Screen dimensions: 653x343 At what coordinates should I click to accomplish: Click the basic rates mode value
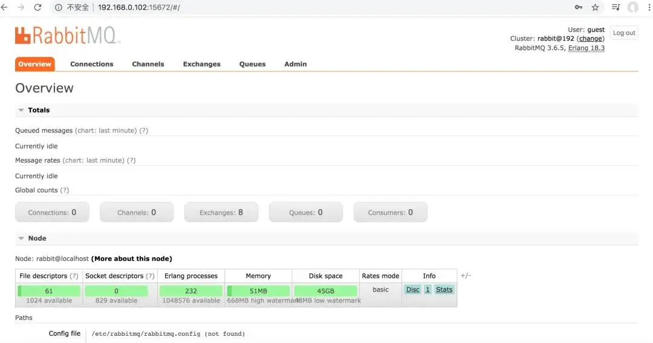(380, 290)
